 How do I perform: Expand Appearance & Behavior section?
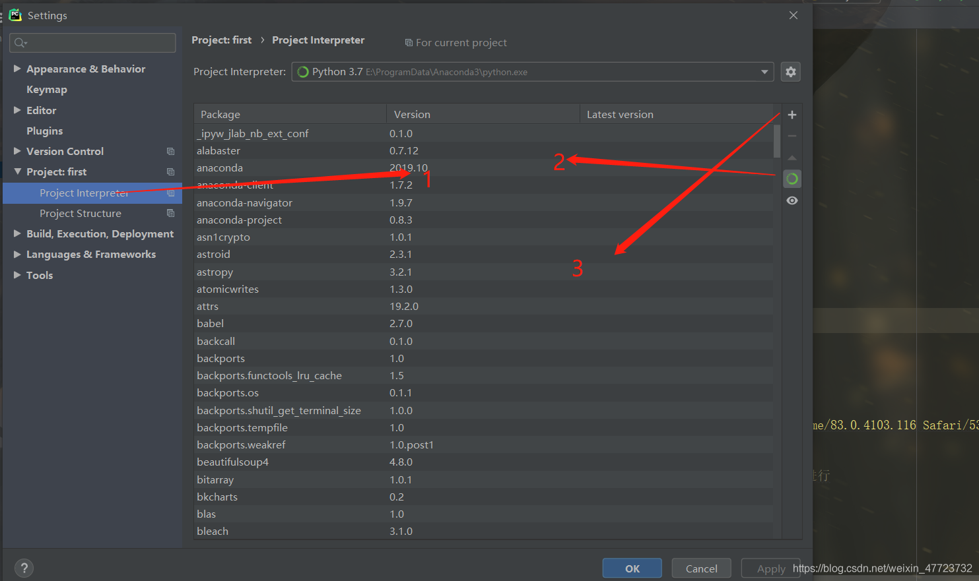[x=17, y=69]
